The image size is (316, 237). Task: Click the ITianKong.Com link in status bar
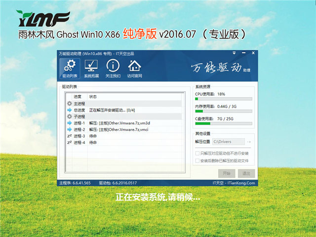241,183
